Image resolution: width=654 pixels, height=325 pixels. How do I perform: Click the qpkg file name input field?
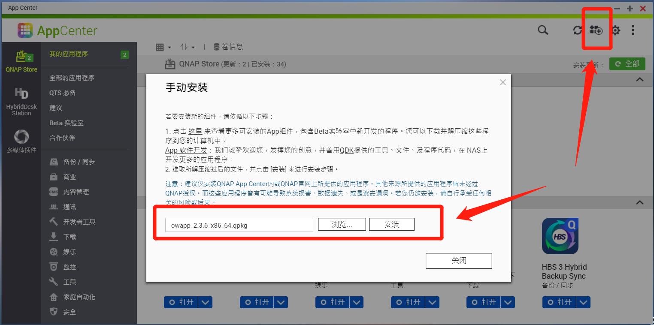tap(239, 224)
